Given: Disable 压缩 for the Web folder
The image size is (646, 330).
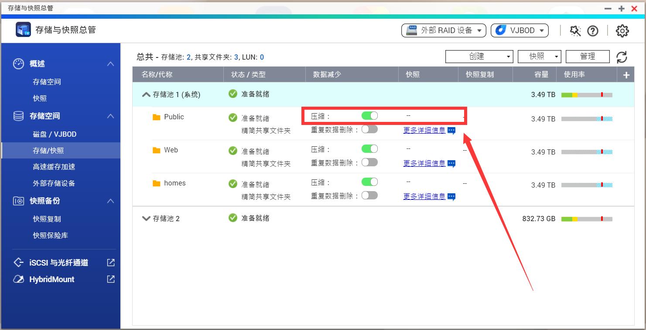Looking at the screenshot, I should 369,148.
